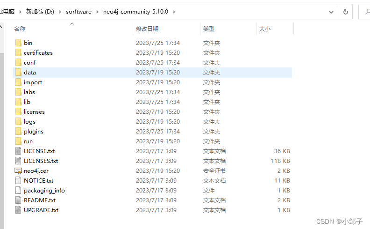Select the data row name
The image size is (370, 229).
point(30,73)
